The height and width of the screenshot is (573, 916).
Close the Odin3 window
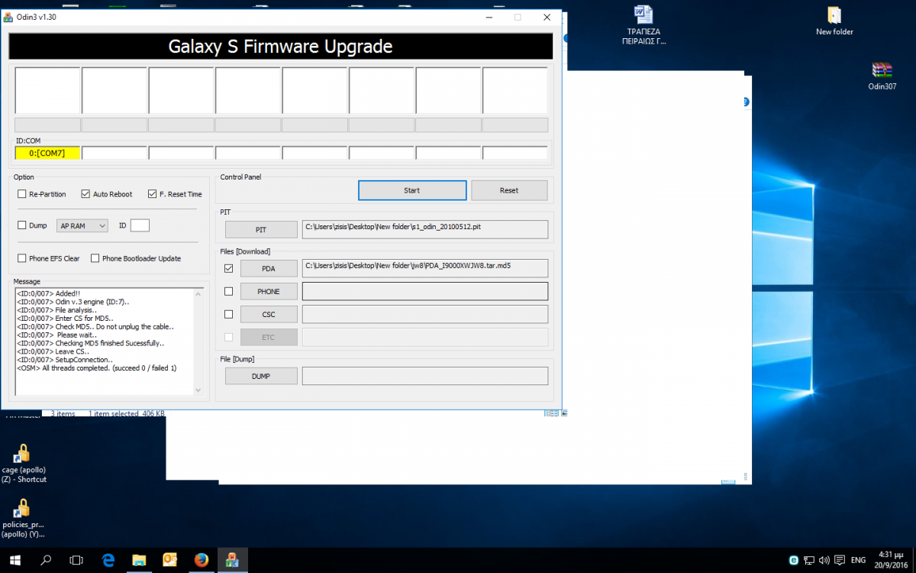[x=547, y=17]
